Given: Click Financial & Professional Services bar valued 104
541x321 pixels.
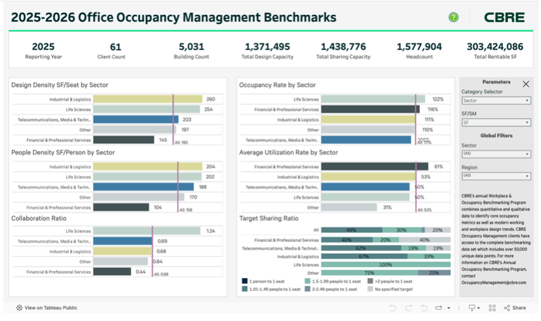Looking at the screenshot, I should (x=121, y=208).
